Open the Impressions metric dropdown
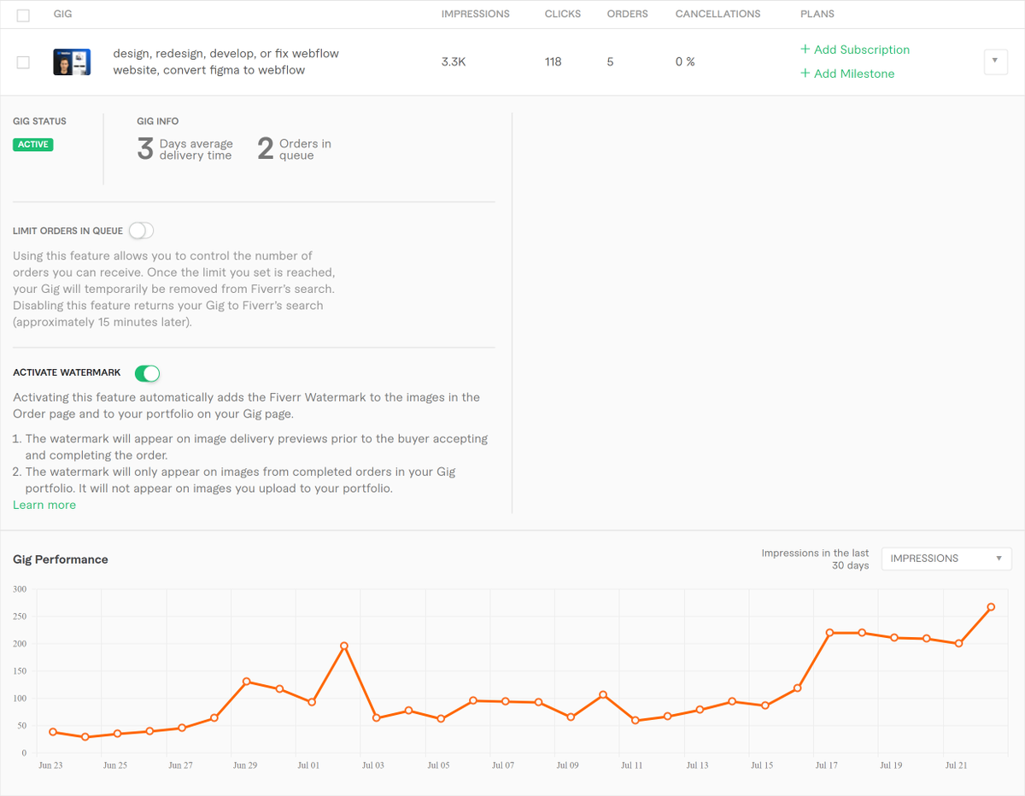1025x796 pixels. pyautogui.click(x=946, y=559)
